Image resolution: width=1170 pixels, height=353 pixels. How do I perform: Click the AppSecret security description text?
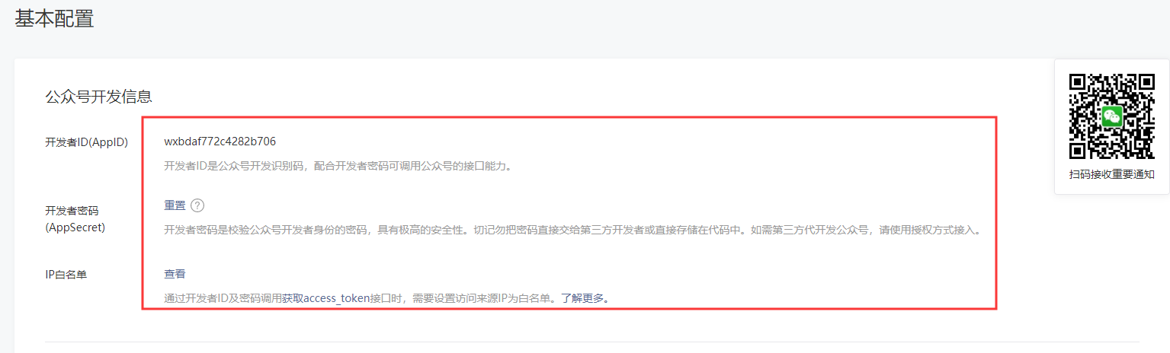[x=572, y=230]
